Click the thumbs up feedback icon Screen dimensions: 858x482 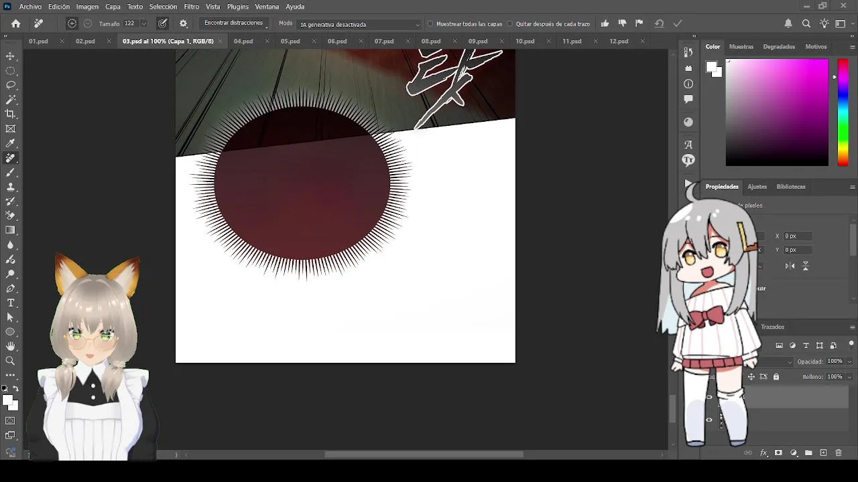pos(605,23)
